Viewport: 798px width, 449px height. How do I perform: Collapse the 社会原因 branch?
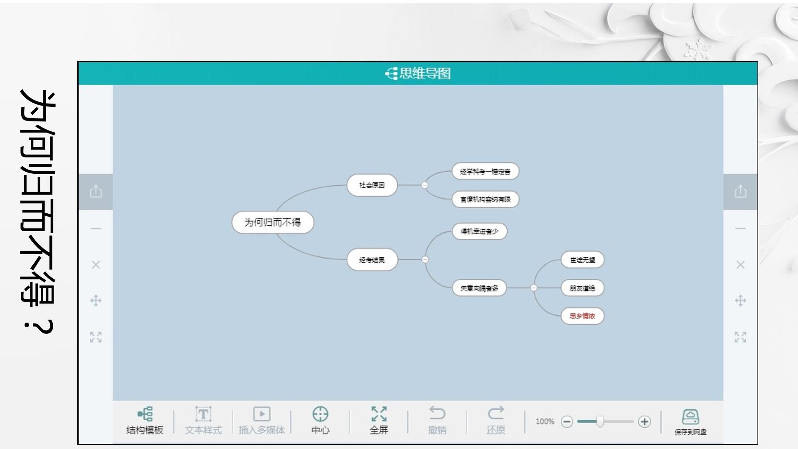(x=425, y=185)
